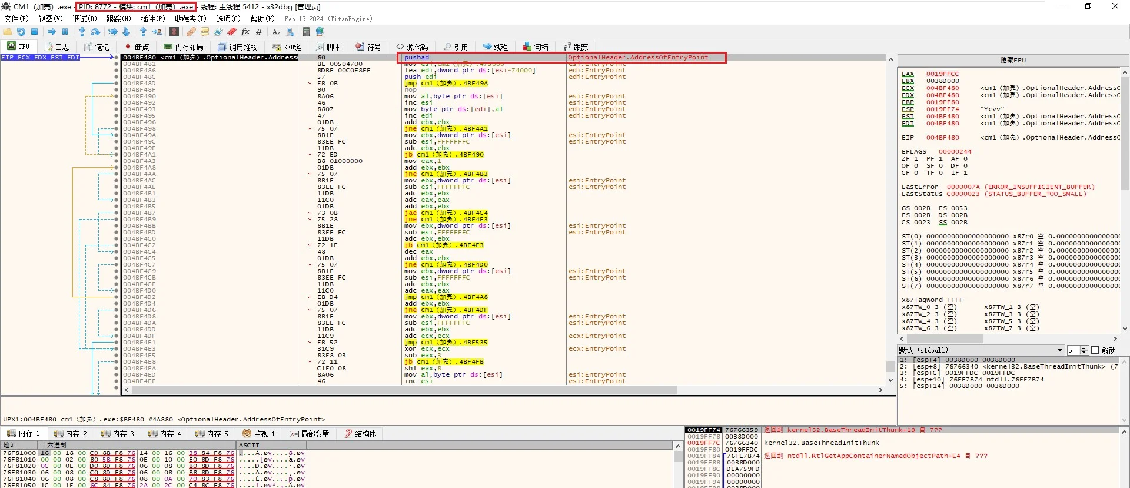Click the Step Into icon

[x=82, y=32]
